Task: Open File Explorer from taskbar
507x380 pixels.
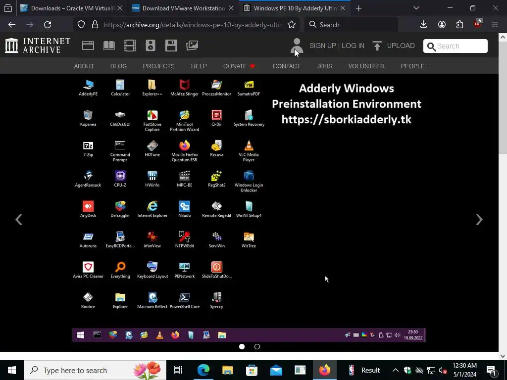Action: (x=228, y=370)
